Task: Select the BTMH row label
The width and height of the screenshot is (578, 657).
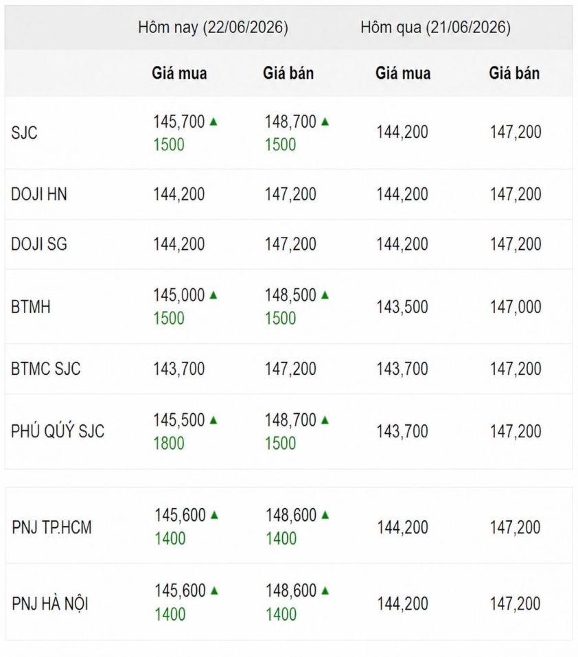Action: 31,307
